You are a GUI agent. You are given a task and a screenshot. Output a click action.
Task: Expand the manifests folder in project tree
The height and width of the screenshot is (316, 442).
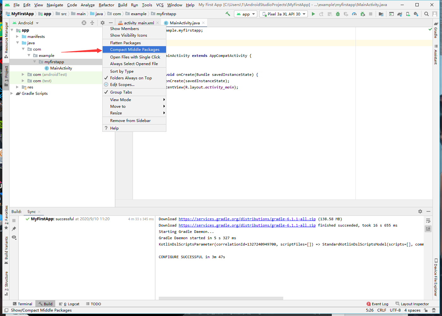tap(17, 37)
